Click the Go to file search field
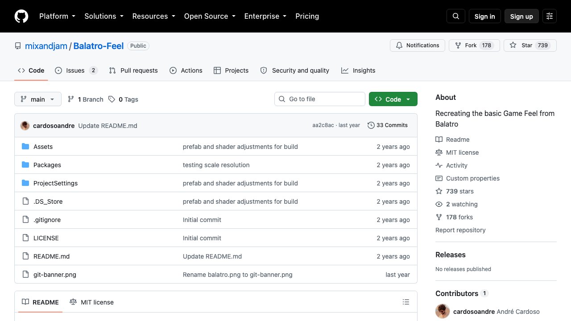Viewport: 571px width, 321px height. tap(320, 99)
